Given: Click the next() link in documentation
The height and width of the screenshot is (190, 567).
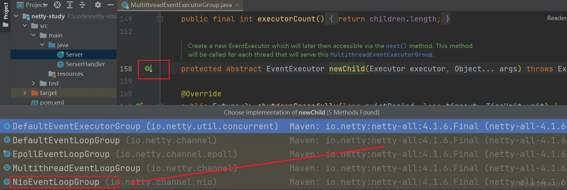Looking at the screenshot, I should point(396,46).
